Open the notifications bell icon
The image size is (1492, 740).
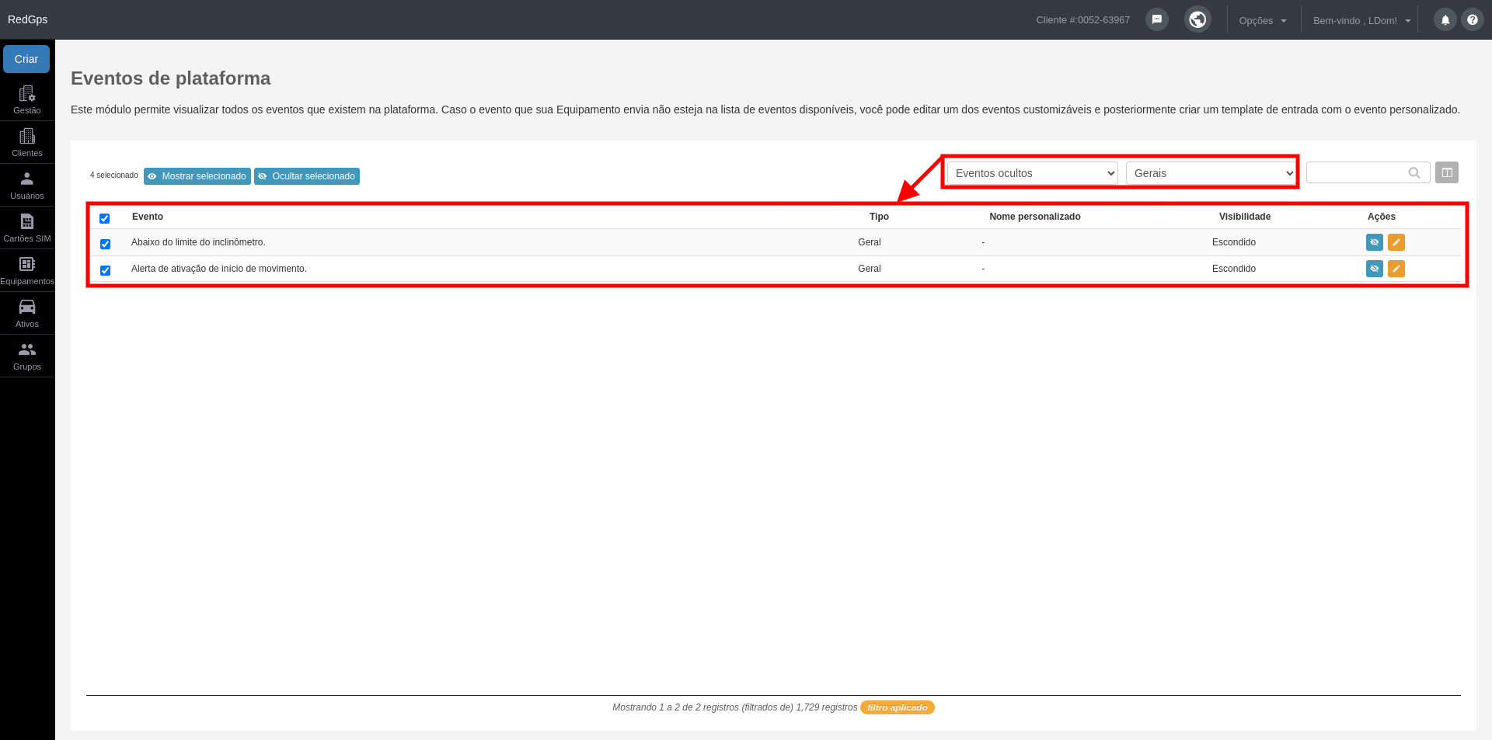(x=1445, y=20)
